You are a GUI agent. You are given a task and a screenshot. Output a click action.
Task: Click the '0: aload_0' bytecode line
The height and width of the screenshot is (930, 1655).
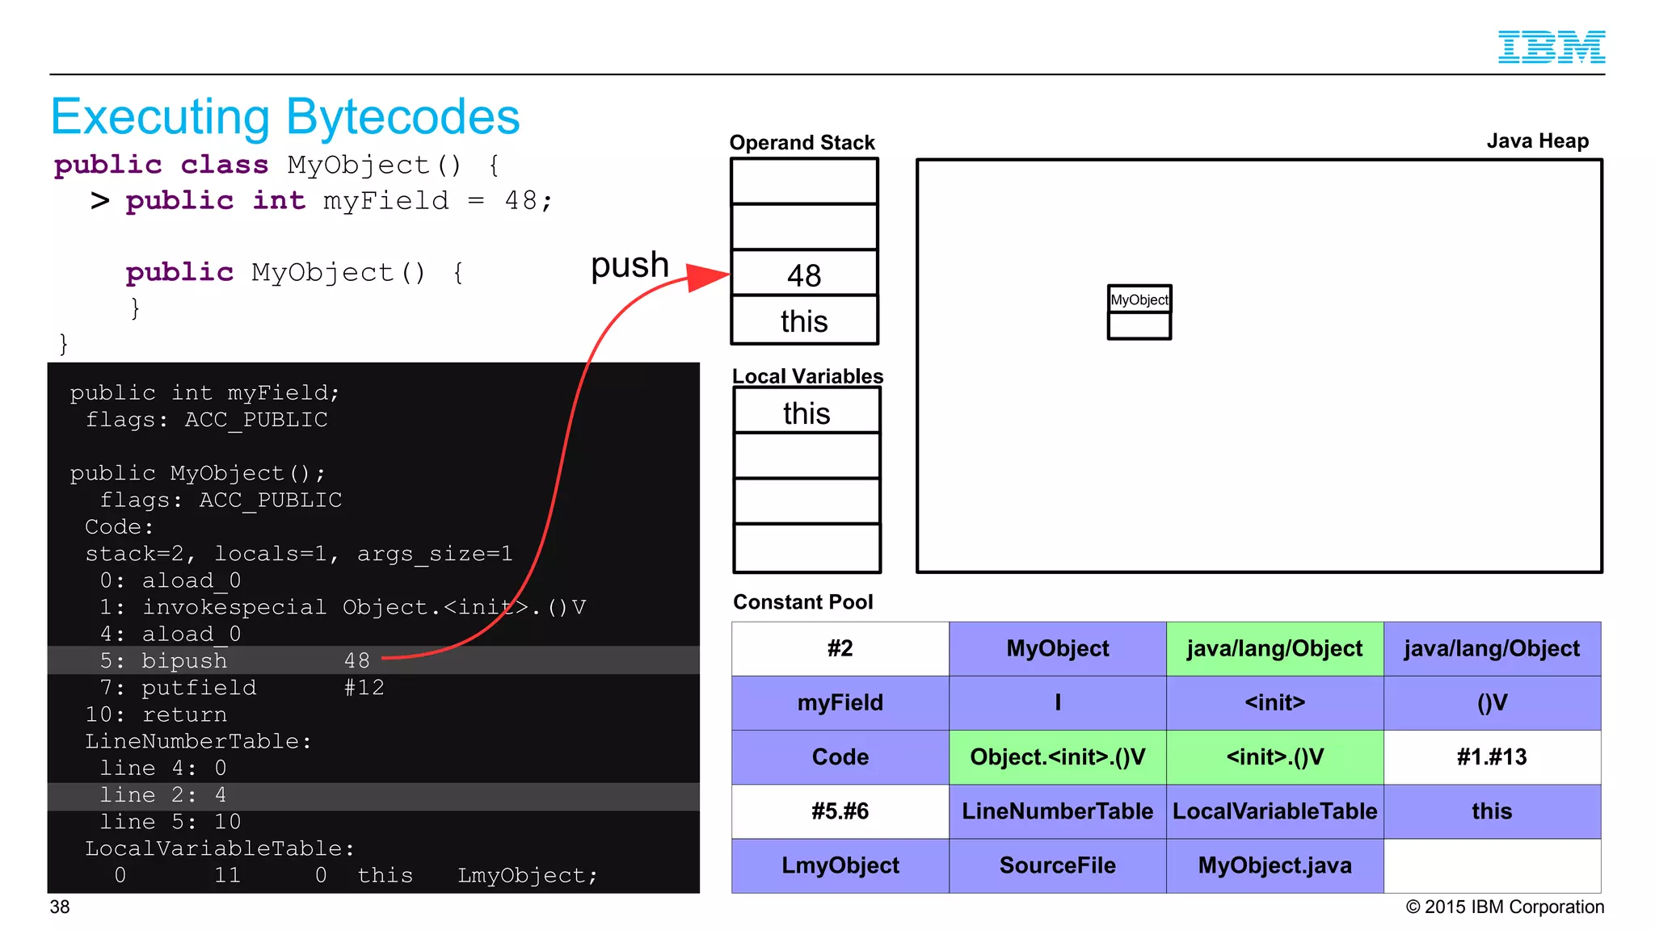(170, 580)
